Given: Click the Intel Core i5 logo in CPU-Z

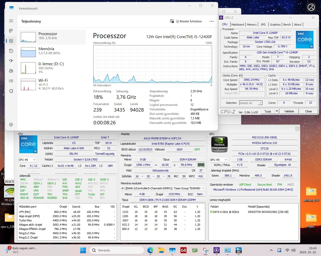Looking at the screenshot, I should (x=305, y=40).
